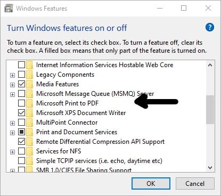Click the folder icon beside MultiPoint Connector
The image size is (221, 196).
(29, 123)
